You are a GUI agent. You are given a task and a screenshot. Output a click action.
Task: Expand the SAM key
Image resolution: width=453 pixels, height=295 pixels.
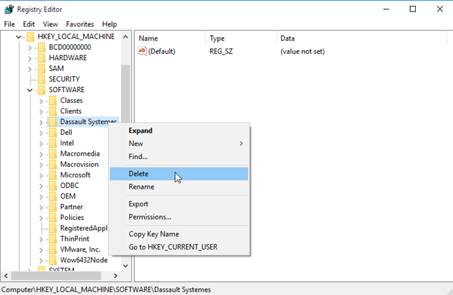30,69
